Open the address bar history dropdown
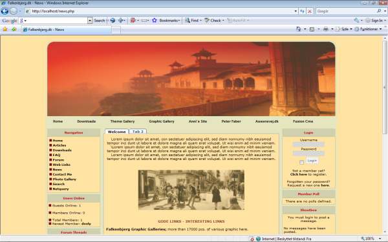 coord(296,11)
